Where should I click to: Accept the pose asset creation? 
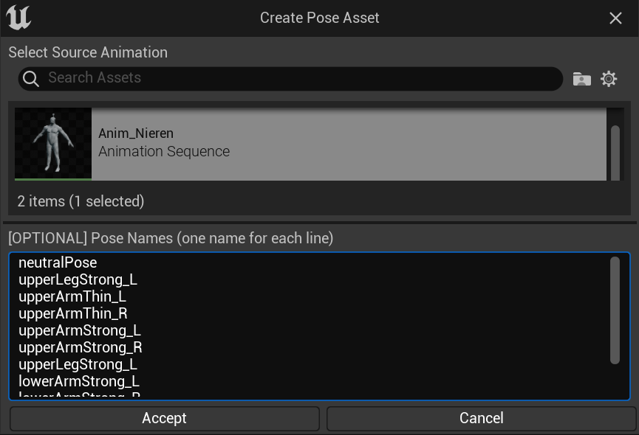pyautogui.click(x=165, y=418)
